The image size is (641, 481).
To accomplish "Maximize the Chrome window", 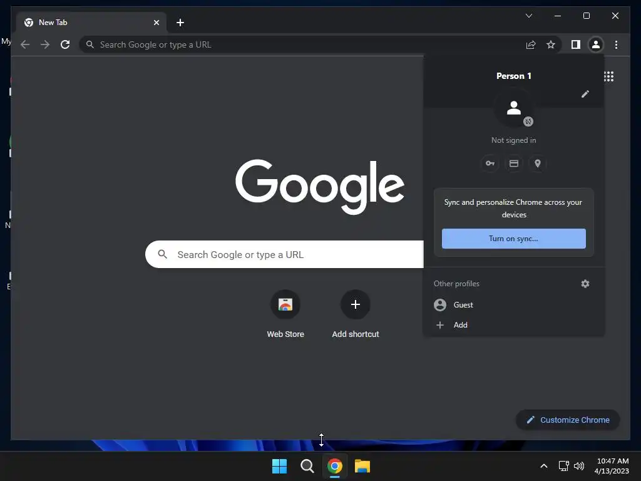I will click(x=586, y=16).
